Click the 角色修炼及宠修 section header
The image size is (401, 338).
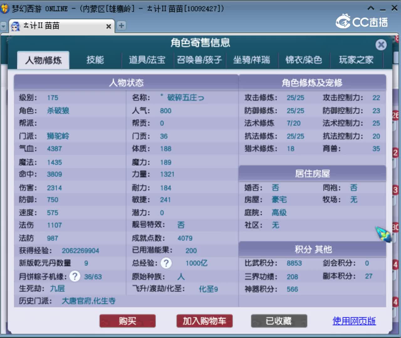click(x=312, y=83)
